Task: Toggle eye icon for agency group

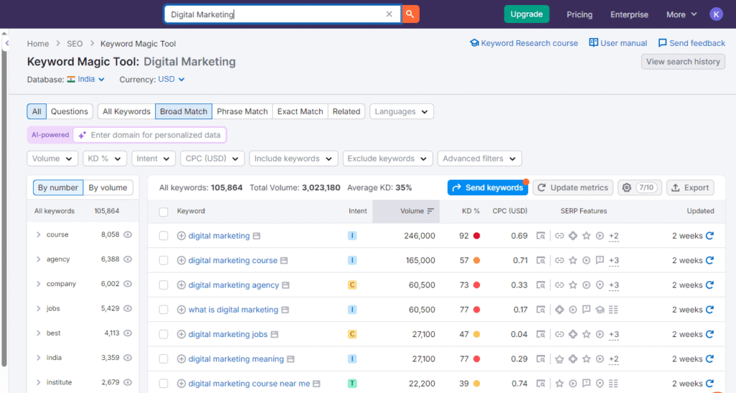Action: pos(128,259)
